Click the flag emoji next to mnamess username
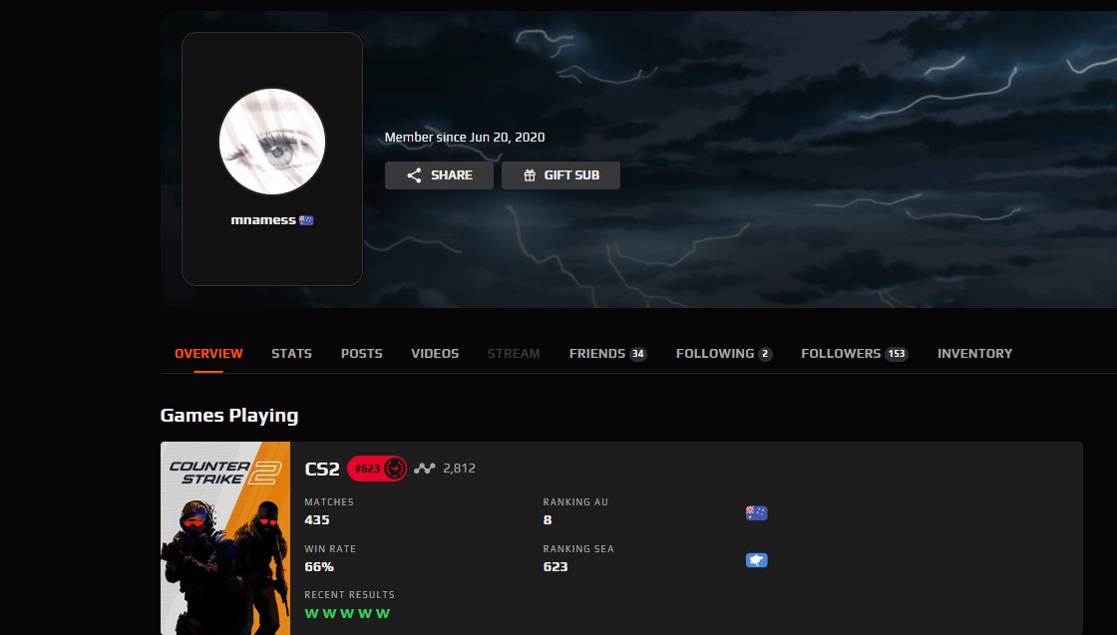 (306, 220)
